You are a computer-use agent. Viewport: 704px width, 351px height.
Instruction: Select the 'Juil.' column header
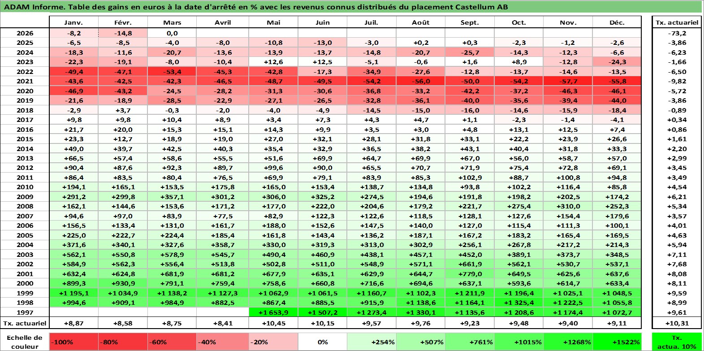(371, 22)
